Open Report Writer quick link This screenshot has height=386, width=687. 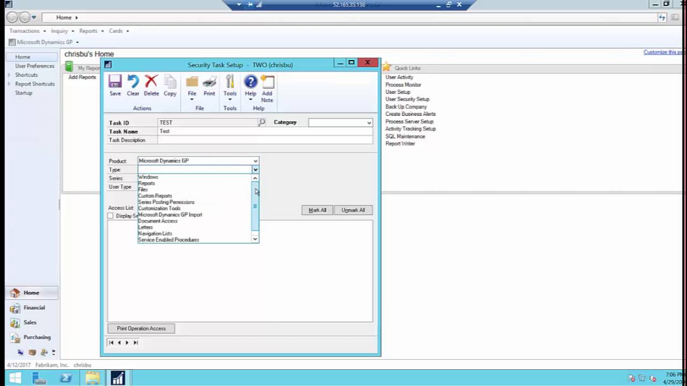pyautogui.click(x=400, y=144)
